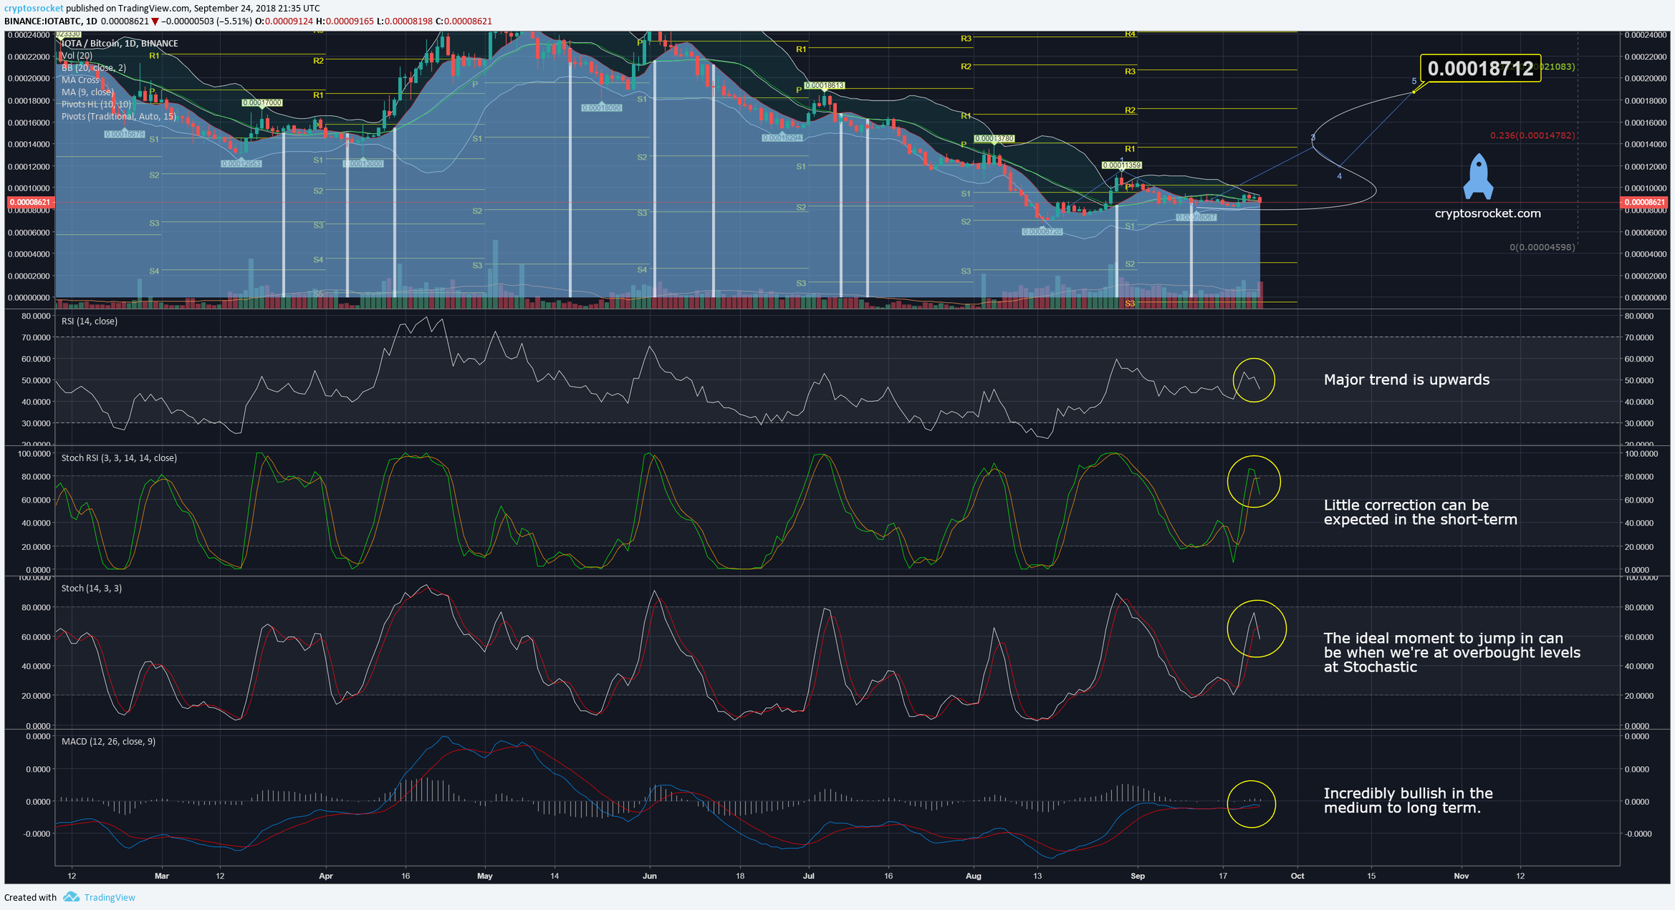Click the yellow circle on the MACD panel
1675x910 pixels.
point(1251,804)
